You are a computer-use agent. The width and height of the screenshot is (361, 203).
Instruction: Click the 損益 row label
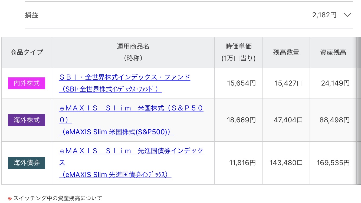click(32, 15)
